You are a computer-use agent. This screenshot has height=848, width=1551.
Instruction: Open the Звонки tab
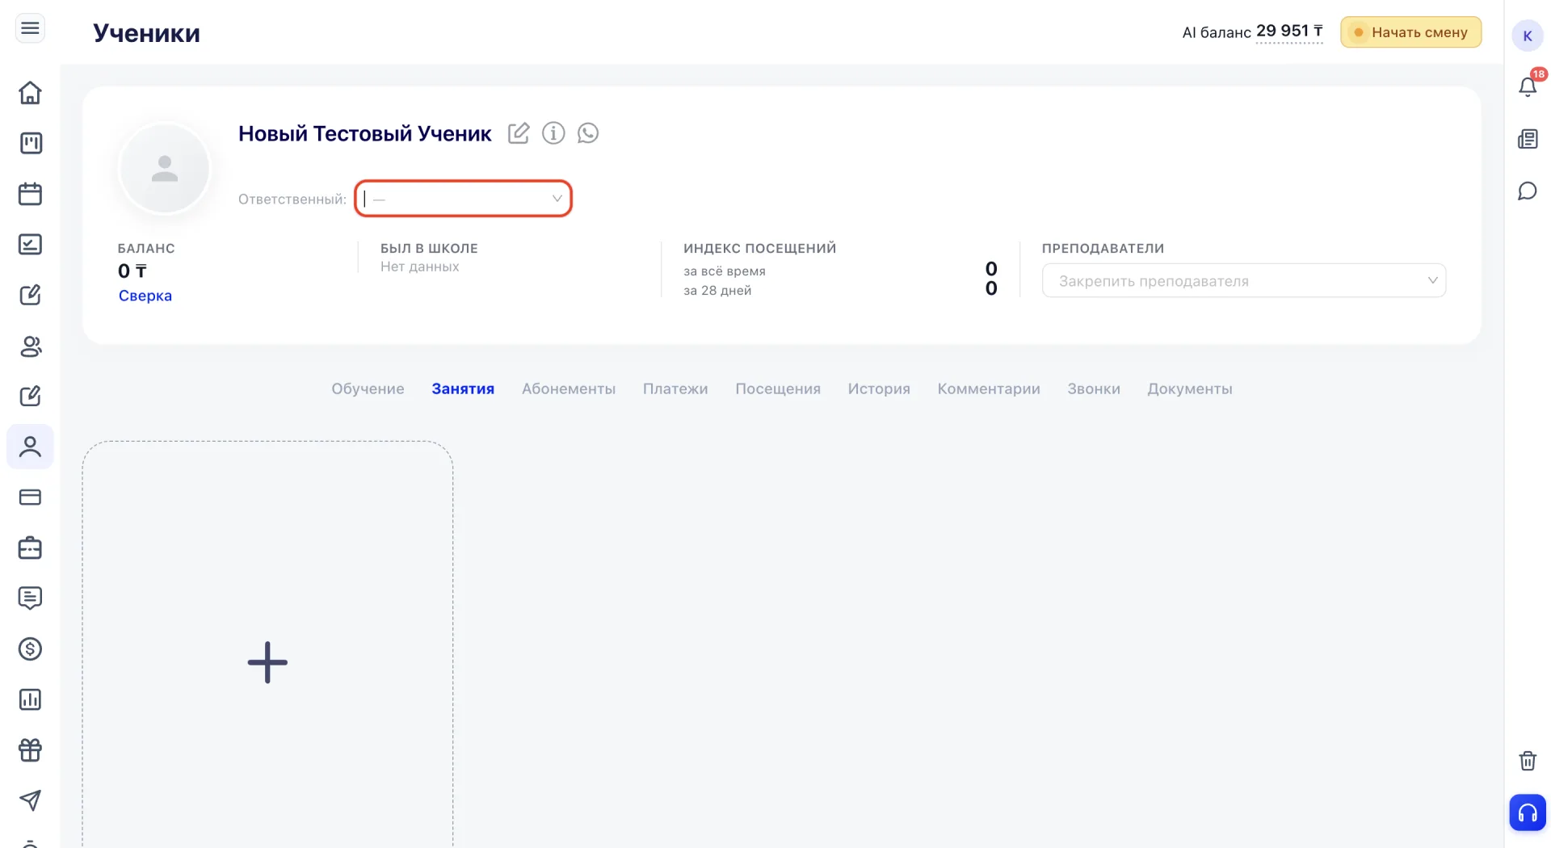tap(1094, 388)
